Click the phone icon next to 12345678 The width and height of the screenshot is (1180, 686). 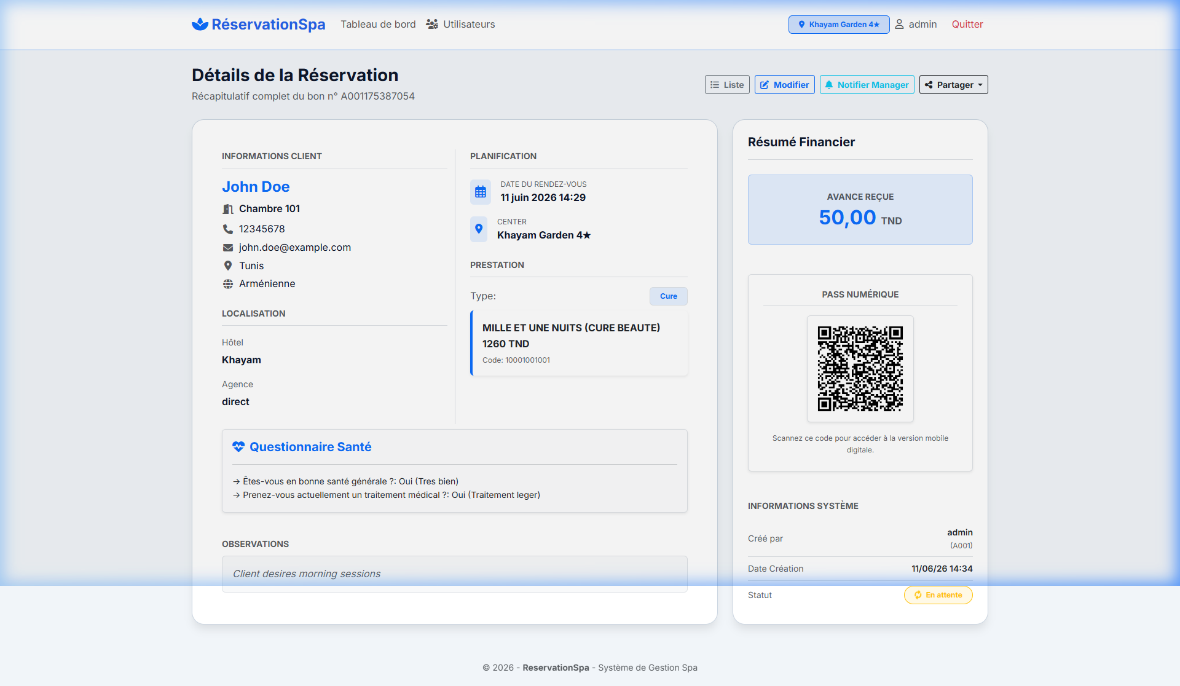point(227,229)
